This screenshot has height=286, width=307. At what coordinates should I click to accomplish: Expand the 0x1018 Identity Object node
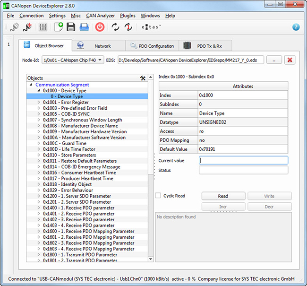click(x=39, y=184)
